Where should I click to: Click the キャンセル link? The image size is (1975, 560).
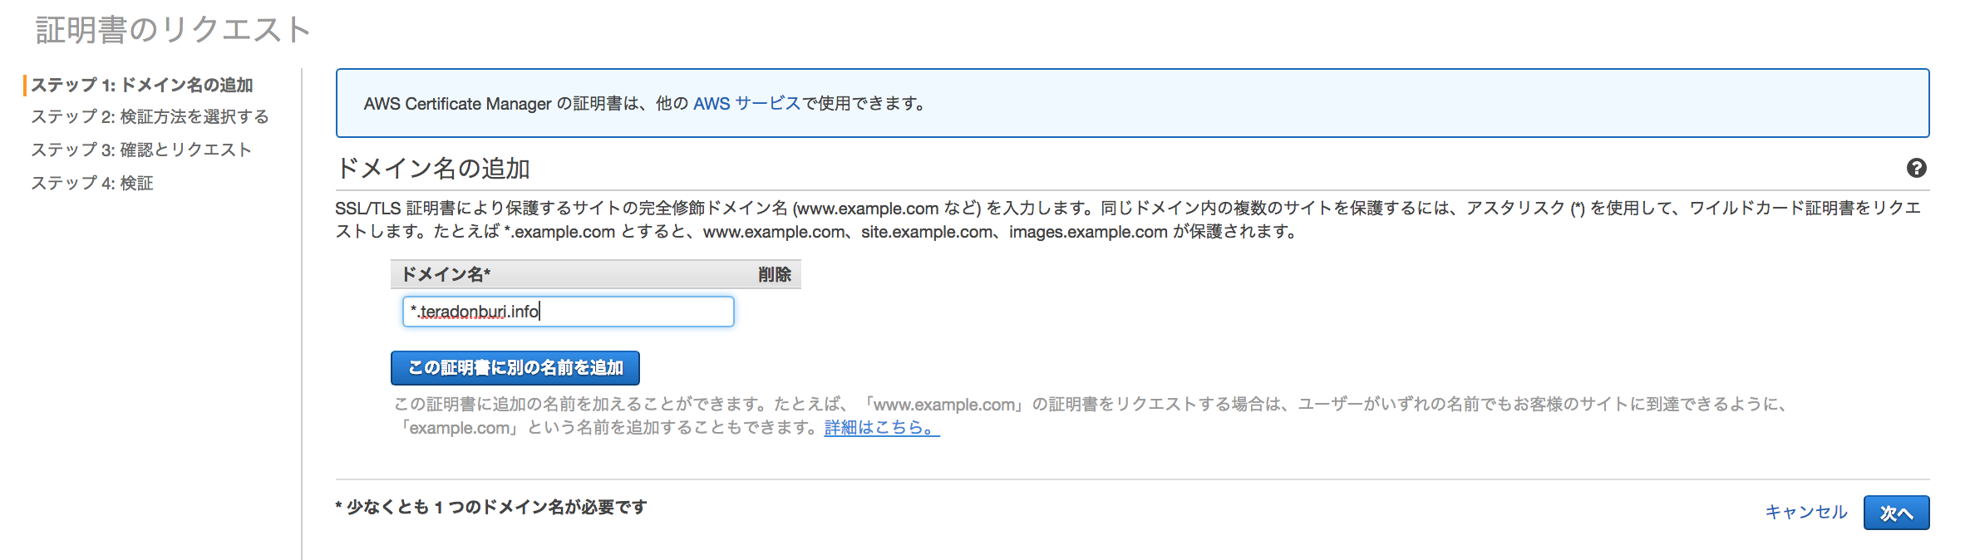[1805, 513]
